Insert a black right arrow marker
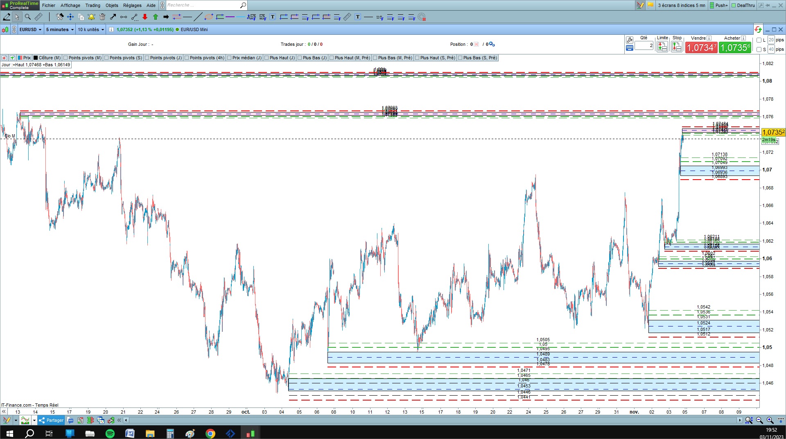 tap(166, 17)
